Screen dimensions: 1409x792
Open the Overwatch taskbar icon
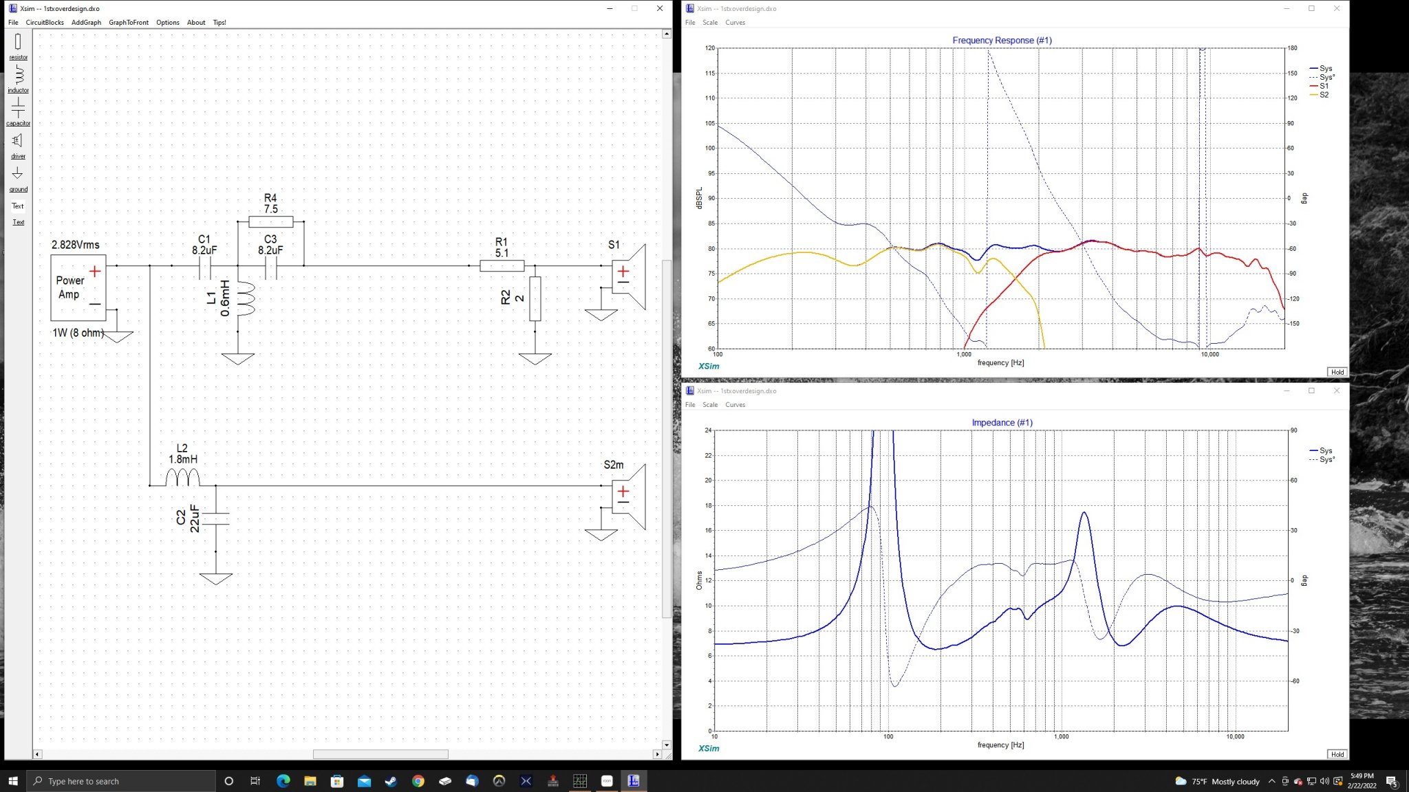coord(499,781)
